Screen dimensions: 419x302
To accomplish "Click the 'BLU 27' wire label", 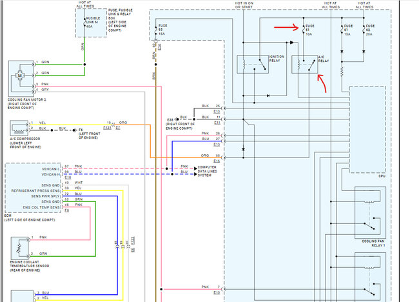I will point(211,139).
